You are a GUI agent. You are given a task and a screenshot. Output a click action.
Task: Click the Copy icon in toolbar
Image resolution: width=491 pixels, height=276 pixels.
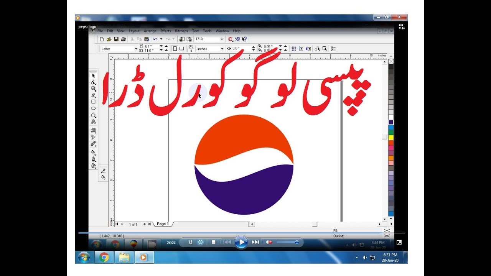pos(139,39)
